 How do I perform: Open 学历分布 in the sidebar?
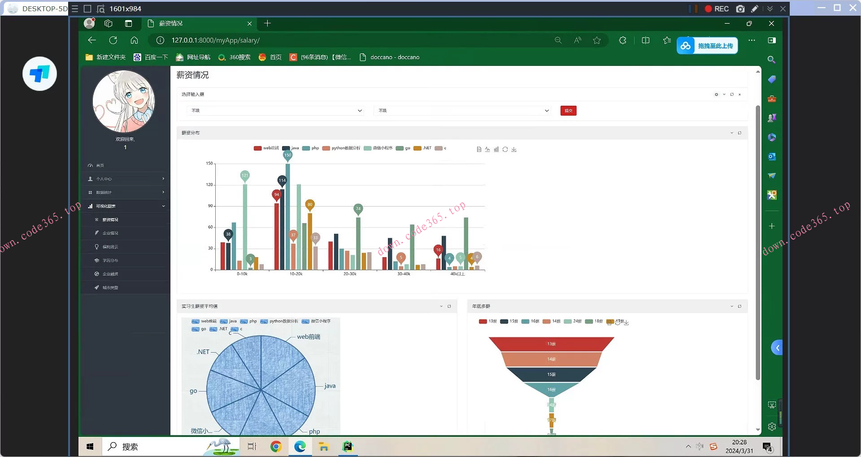tap(110, 260)
